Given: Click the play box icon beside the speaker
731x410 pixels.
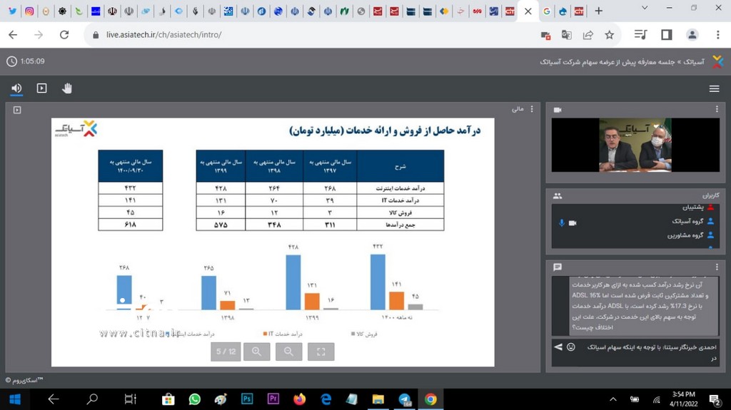Looking at the screenshot, I should coord(41,88).
